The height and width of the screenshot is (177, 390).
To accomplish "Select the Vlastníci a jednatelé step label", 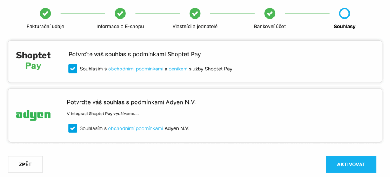I will pyautogui.click(x=195, y=27).
